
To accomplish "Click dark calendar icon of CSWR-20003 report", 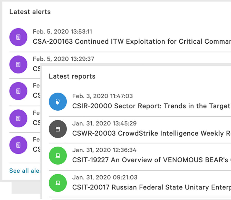I will point(58,129).
